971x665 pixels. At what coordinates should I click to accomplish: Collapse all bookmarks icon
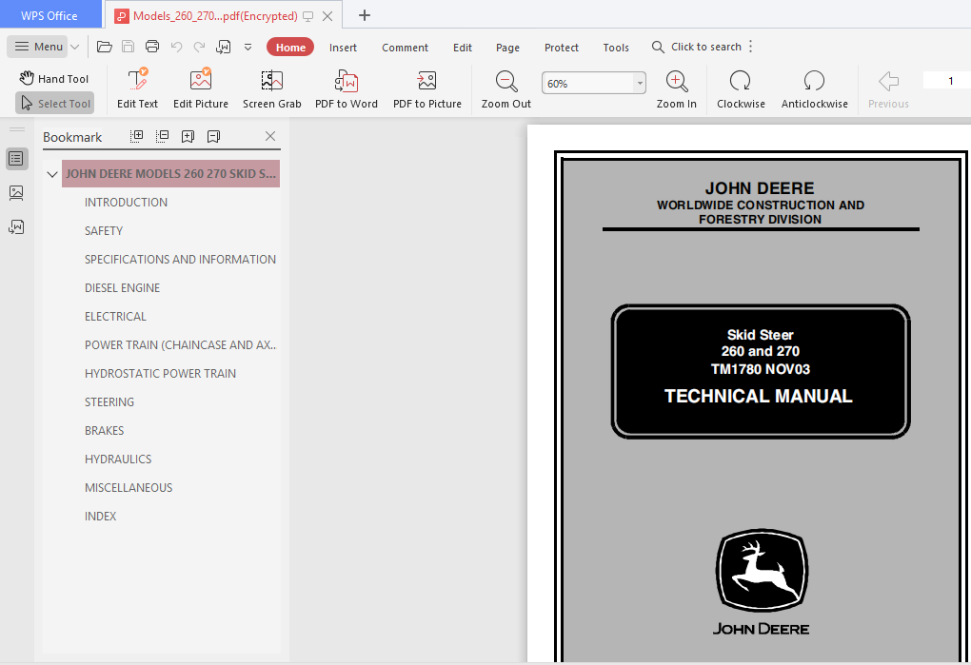(x=162, y=136)
